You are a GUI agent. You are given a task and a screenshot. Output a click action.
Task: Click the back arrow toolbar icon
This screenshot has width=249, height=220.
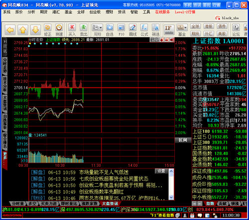pos(10,30)
